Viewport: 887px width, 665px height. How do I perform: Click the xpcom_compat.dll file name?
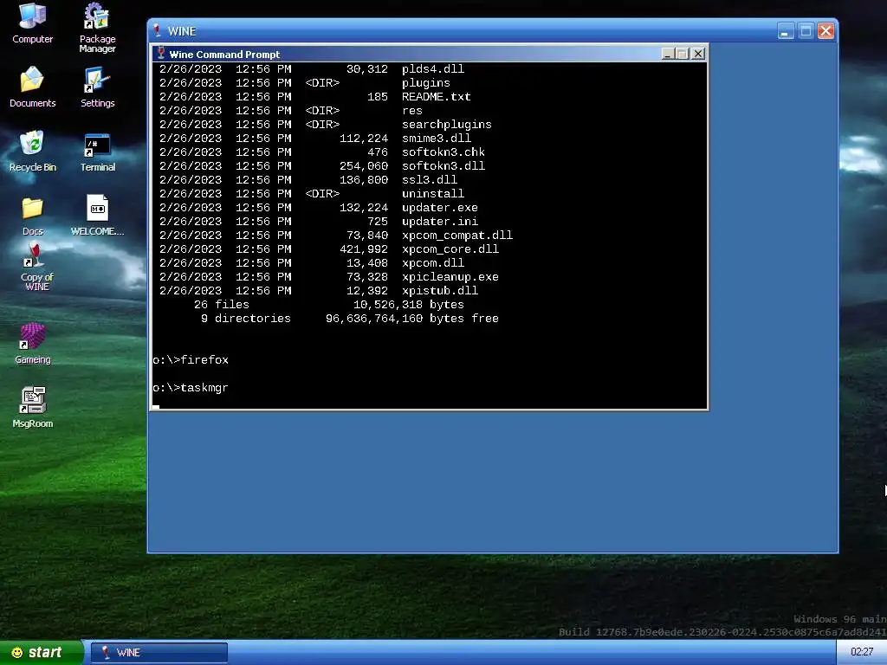click(457, 236)
